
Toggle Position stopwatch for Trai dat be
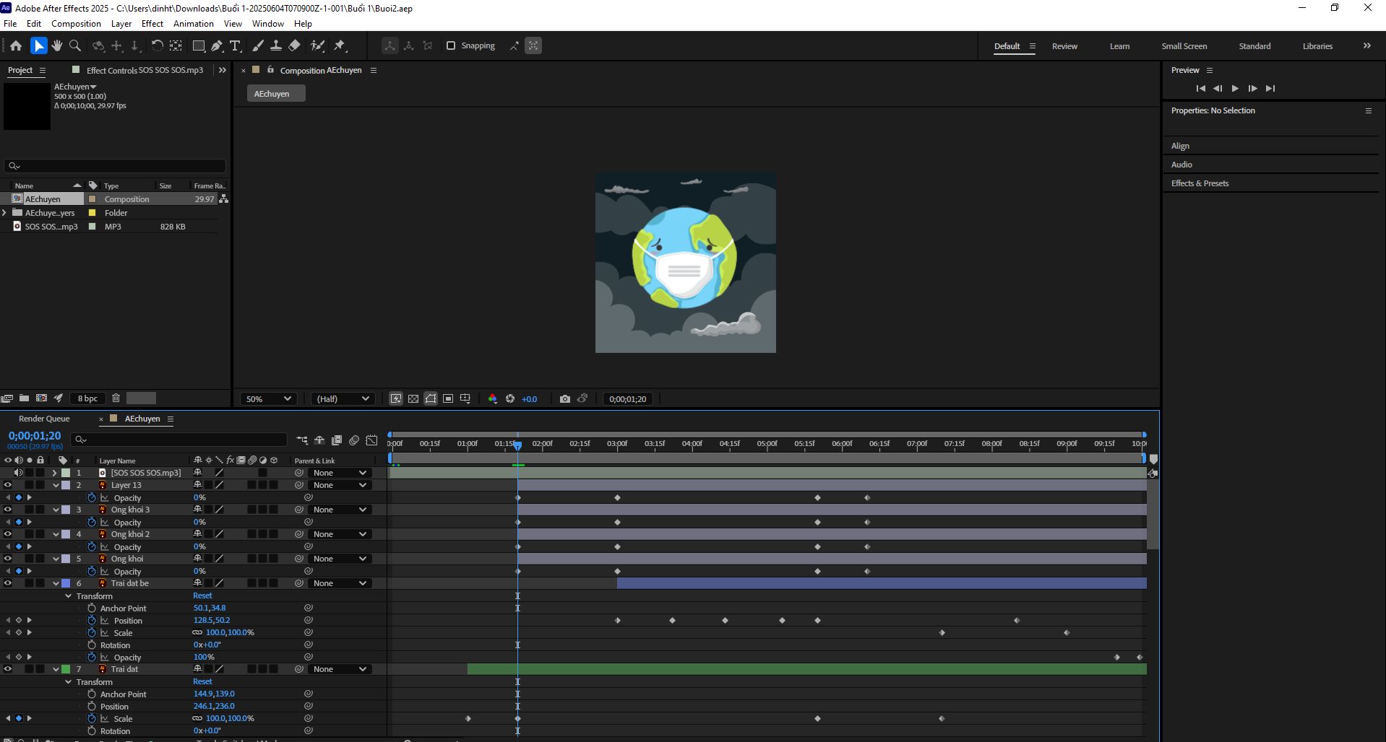point(92,620)
